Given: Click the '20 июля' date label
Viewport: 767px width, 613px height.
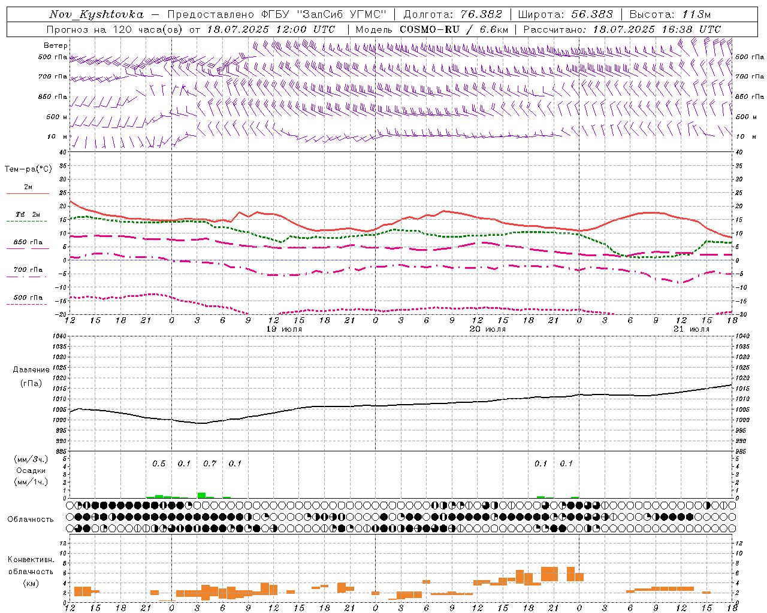Looking at the screenshot, I should pyautogui.click(x=488, y=329).
